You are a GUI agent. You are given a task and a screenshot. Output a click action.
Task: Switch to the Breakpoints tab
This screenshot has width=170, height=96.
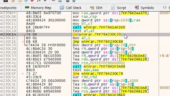pos(8,8)
